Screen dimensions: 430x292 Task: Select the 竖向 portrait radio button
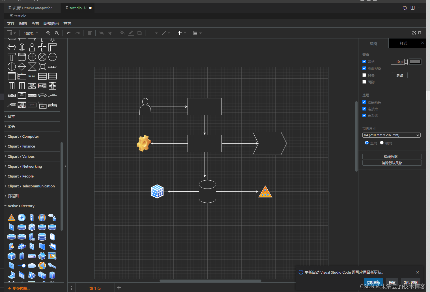tap(367, 143)
